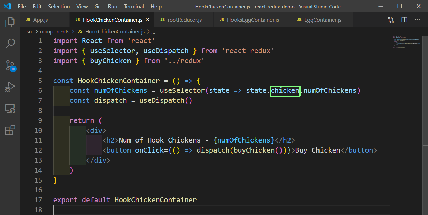
Task: Expand the breadcrumb ellipsis symbol segment
Action: click(x=153, y=32)
